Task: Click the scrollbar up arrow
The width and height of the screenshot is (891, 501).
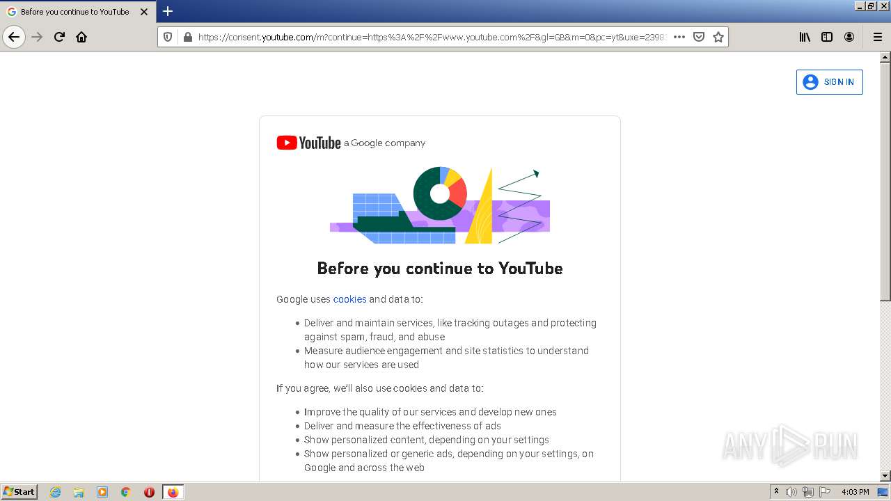Action: coord(885,57)
